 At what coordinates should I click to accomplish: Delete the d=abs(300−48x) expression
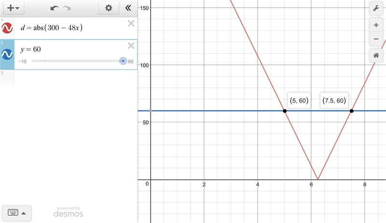point(131,24)
